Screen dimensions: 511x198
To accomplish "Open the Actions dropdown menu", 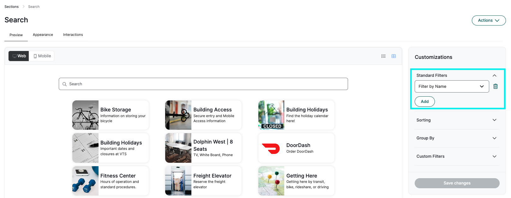I will [489, 20].
